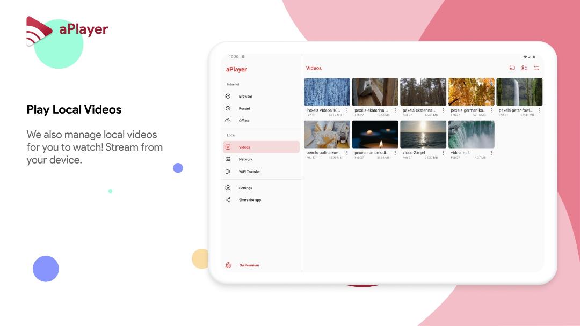
Task: Open the Recent menu item
Action: [244, 108]
